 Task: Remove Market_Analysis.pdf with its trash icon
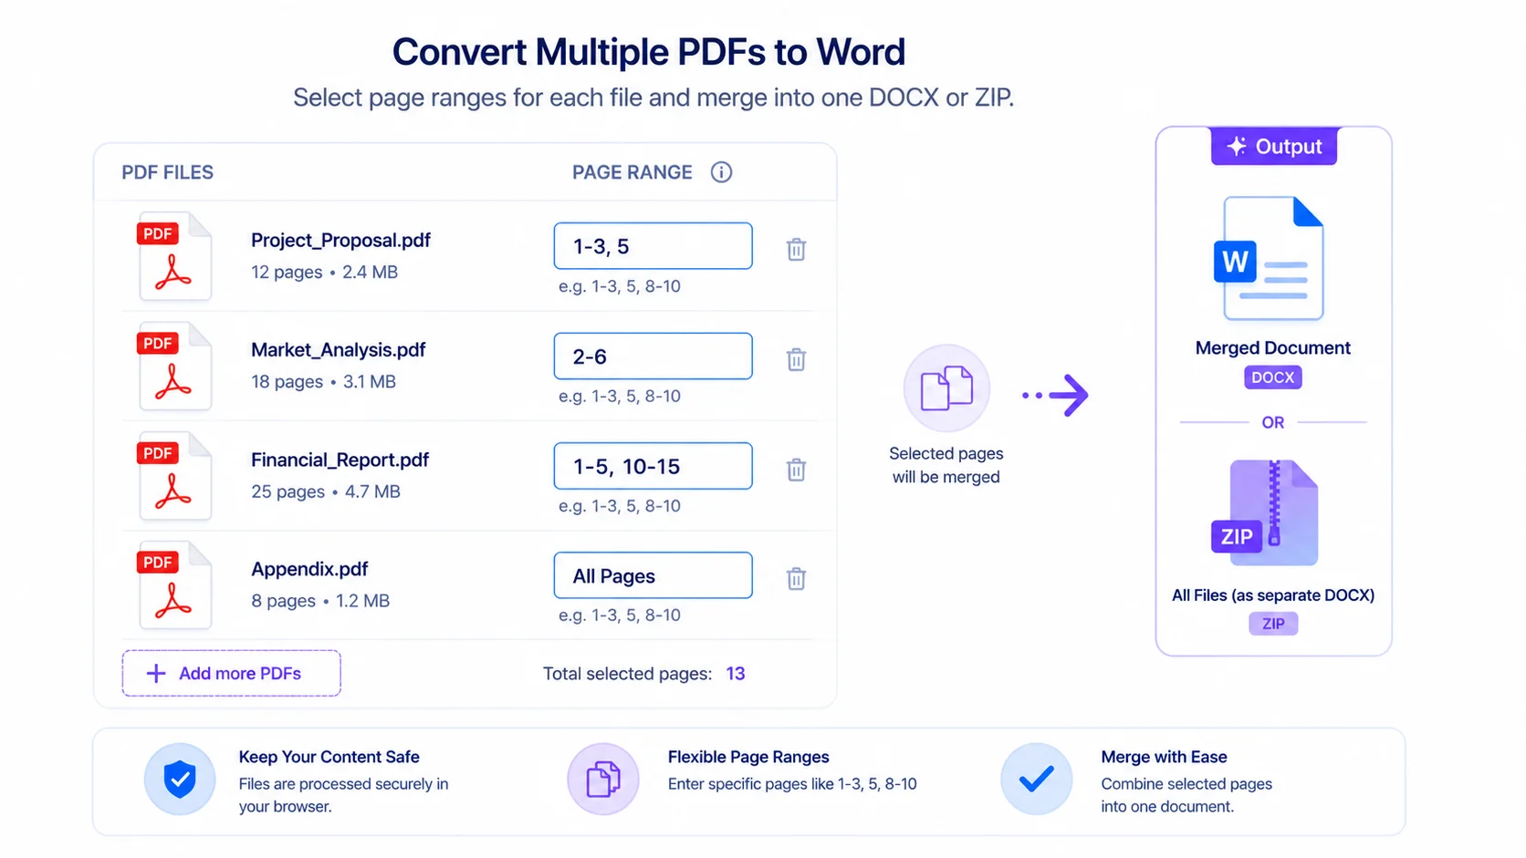click(x=796, y=359)
